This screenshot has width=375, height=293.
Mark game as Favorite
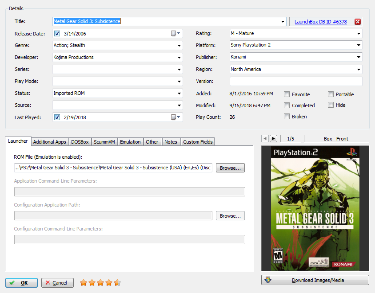[x=287, y=94]
